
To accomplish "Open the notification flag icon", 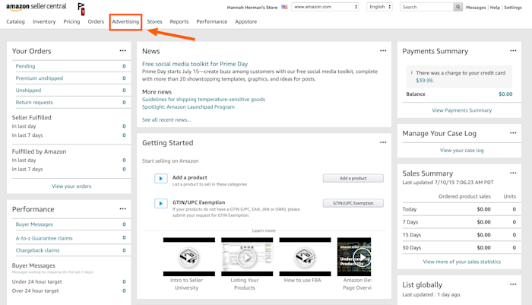I will pos(81,8).
